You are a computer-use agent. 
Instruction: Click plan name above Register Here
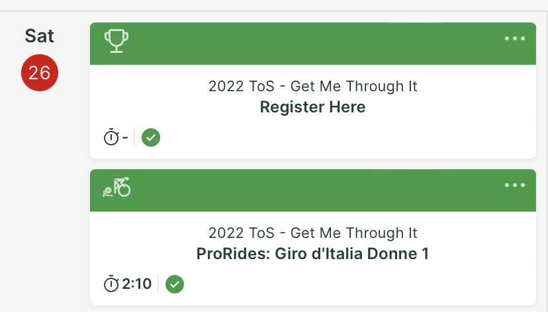pyautogui.click(x=312, y=87)
